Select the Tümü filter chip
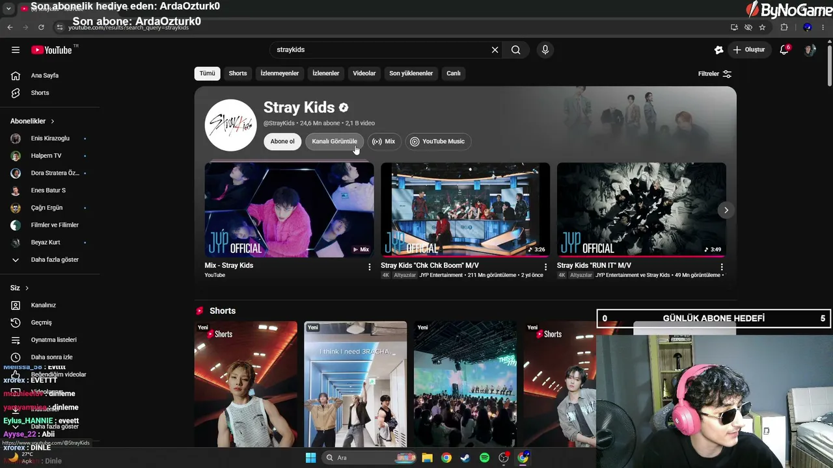 pos(207,73)
